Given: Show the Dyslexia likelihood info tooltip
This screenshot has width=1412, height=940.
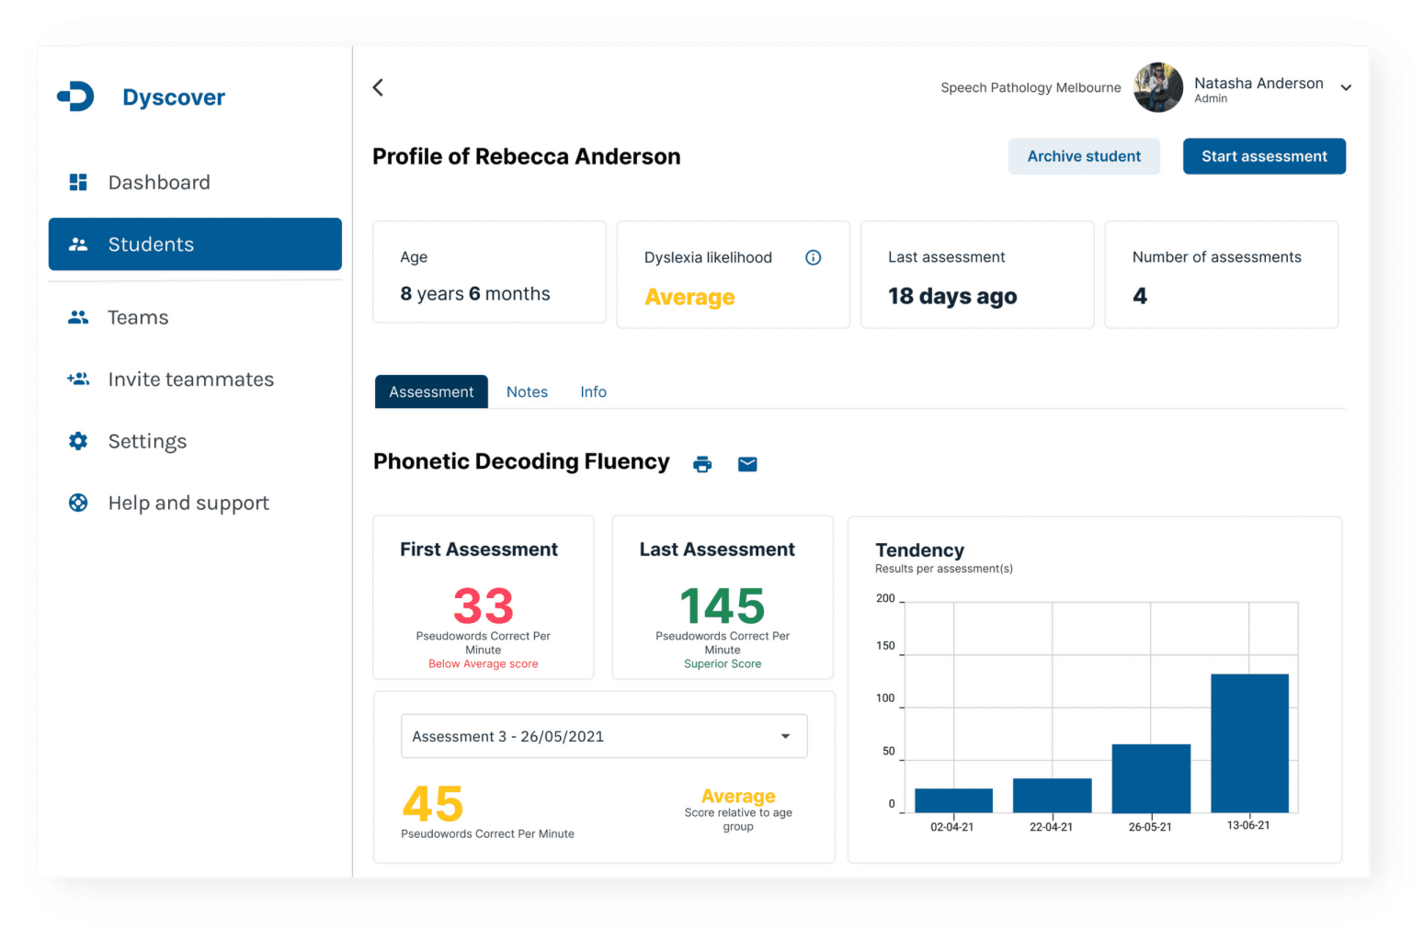Looking at the screenshot, I should (813, 257).
